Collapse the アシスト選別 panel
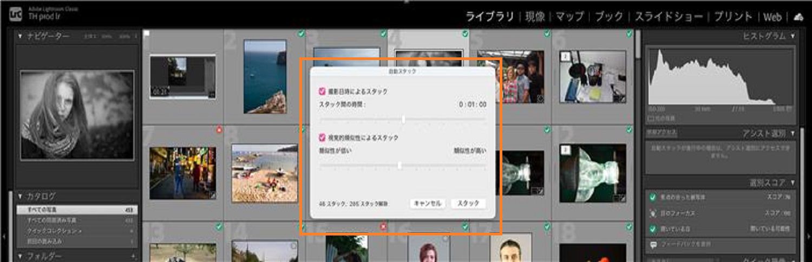812x262 pixels. [x=793, y=133]
